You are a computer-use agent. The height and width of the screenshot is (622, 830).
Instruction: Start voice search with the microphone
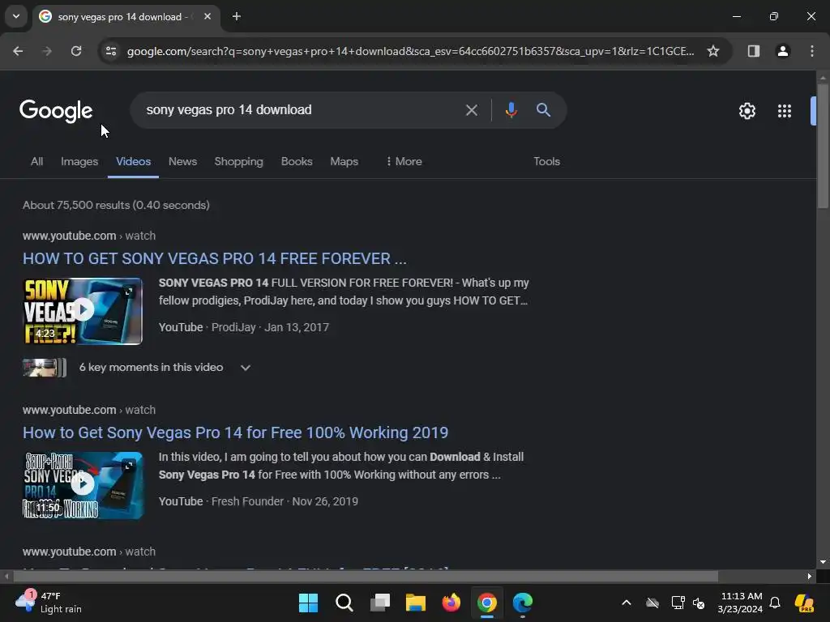point(511,110)
